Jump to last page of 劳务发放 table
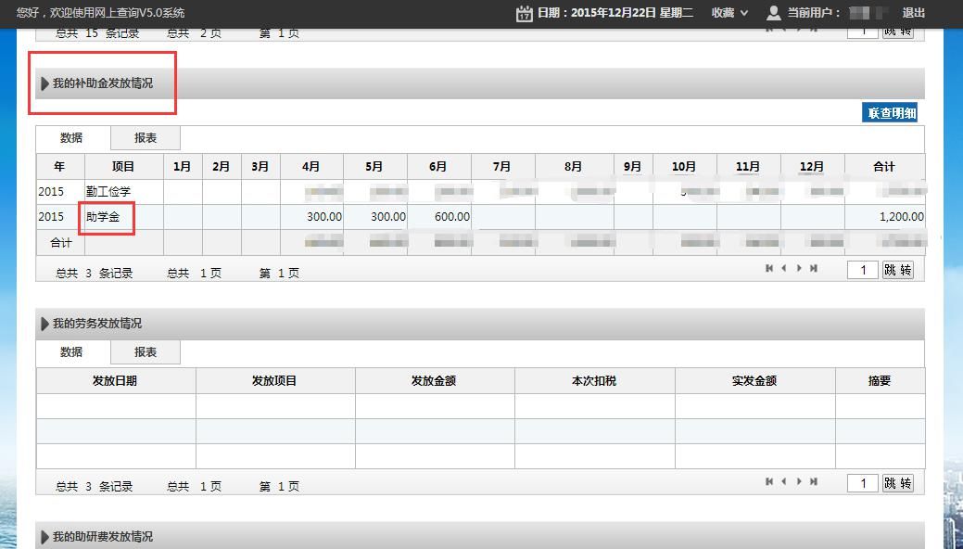 click(x=814, y=482)
